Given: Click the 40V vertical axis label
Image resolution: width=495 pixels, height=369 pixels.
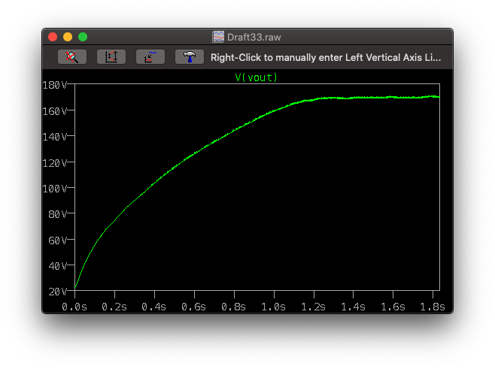Looking at the screenshot, I should click(58, 266).
